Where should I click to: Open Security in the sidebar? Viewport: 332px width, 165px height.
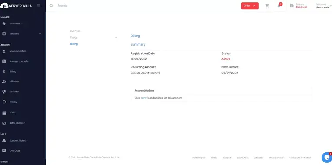(x=14, y=92)
